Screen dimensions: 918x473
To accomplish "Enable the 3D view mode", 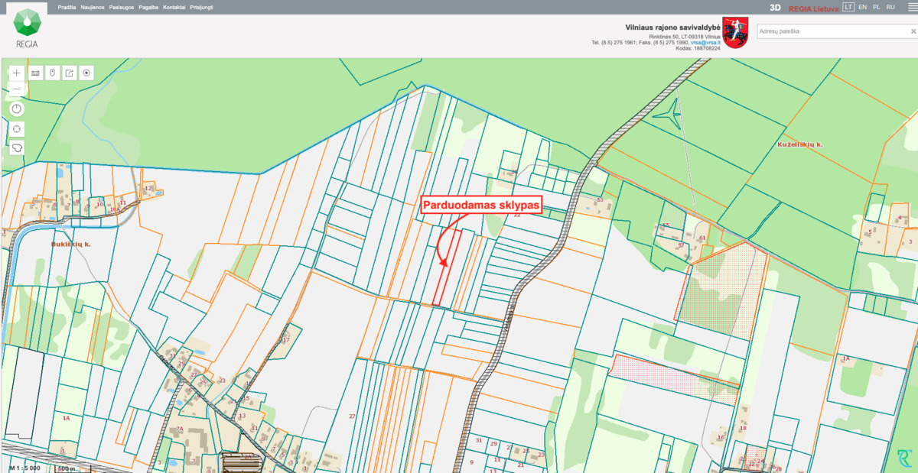I will (x=775, y=8).
